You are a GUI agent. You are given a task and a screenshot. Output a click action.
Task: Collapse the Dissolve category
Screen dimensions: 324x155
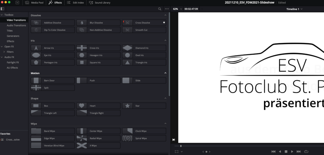coord(165,15)
